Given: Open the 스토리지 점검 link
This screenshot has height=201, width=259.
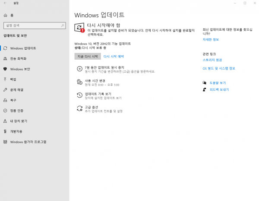Looking at the screenshot, I should [x=212, y=60].
